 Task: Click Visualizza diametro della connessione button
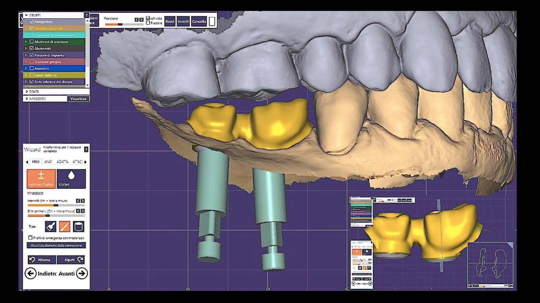(x=56, y=245)
